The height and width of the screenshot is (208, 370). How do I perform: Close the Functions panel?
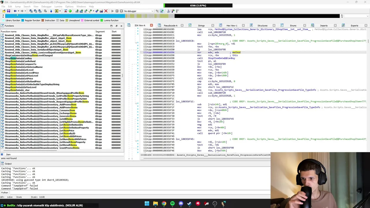[x=121, y=26]
